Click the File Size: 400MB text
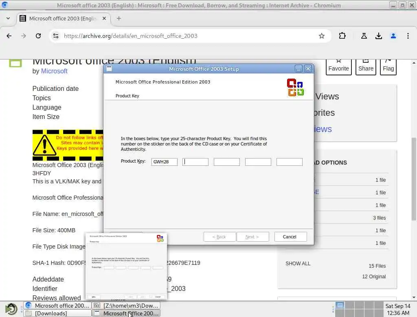 (54, 230)
